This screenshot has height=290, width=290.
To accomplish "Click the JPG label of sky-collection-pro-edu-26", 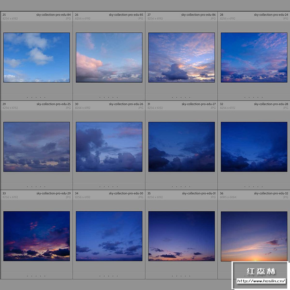I will tap(141, 108).
